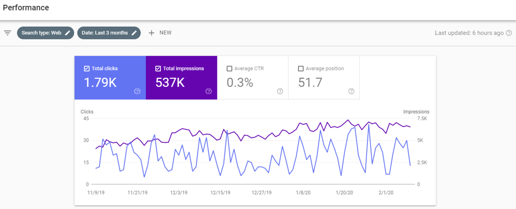This screenshot has width=516, height=209.
Task: Uncheck the Total impressions checkbox
Action: click(x=158, y=69)
